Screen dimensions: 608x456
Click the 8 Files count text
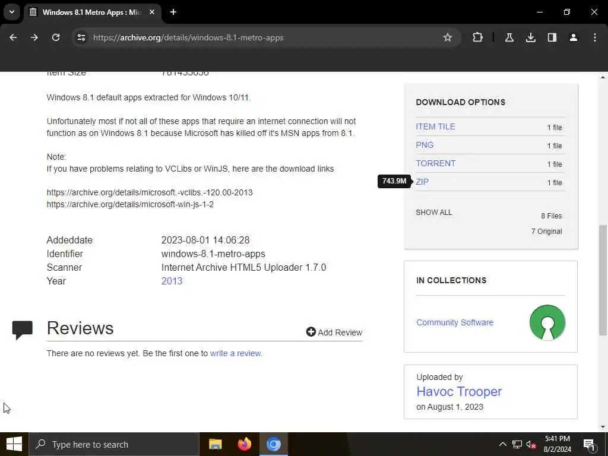click(552, 216)
